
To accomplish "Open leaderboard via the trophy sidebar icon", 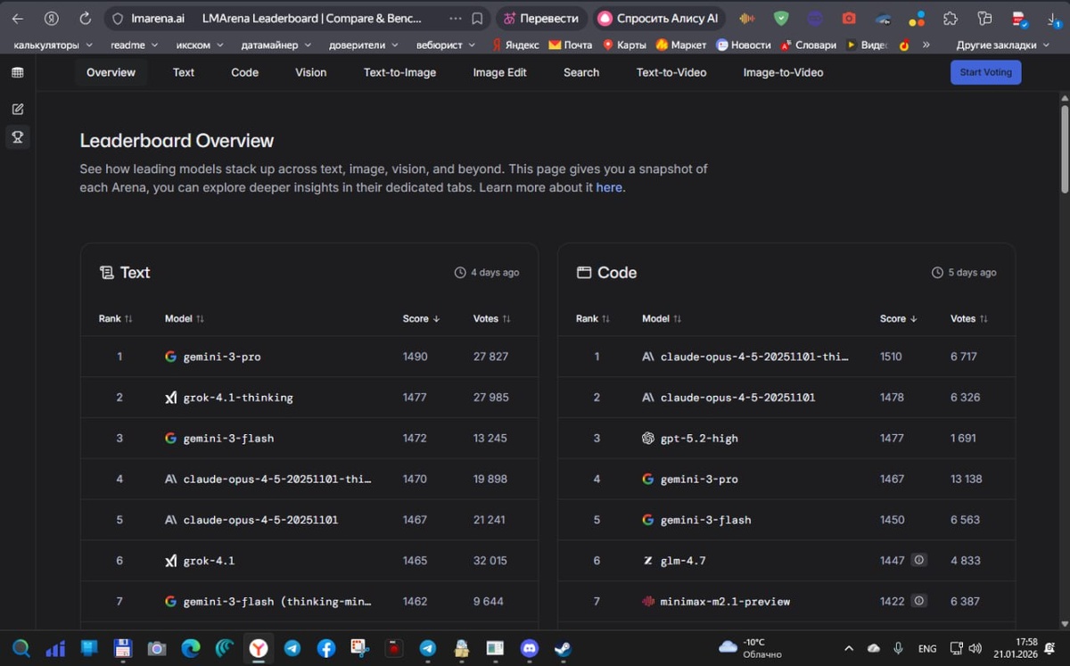I will pyautogui.click(x=18, y=137).
